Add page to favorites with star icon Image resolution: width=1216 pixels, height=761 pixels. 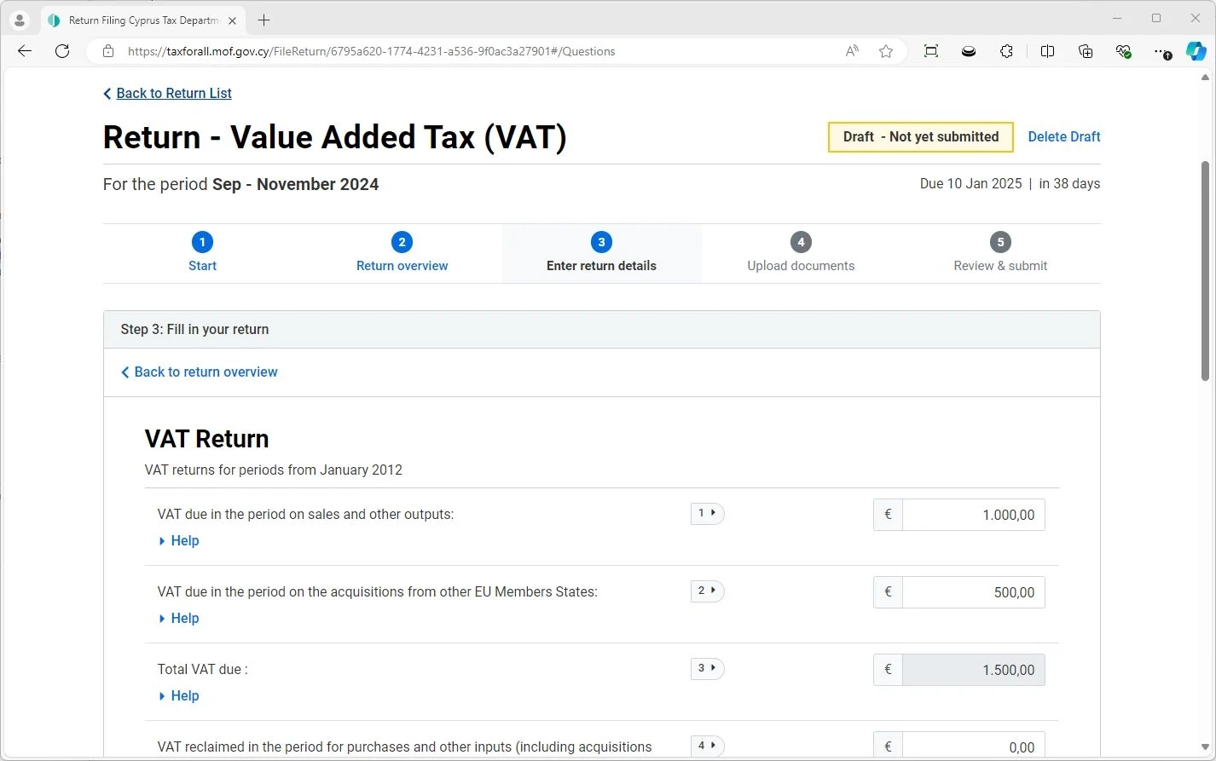[886, 51]
